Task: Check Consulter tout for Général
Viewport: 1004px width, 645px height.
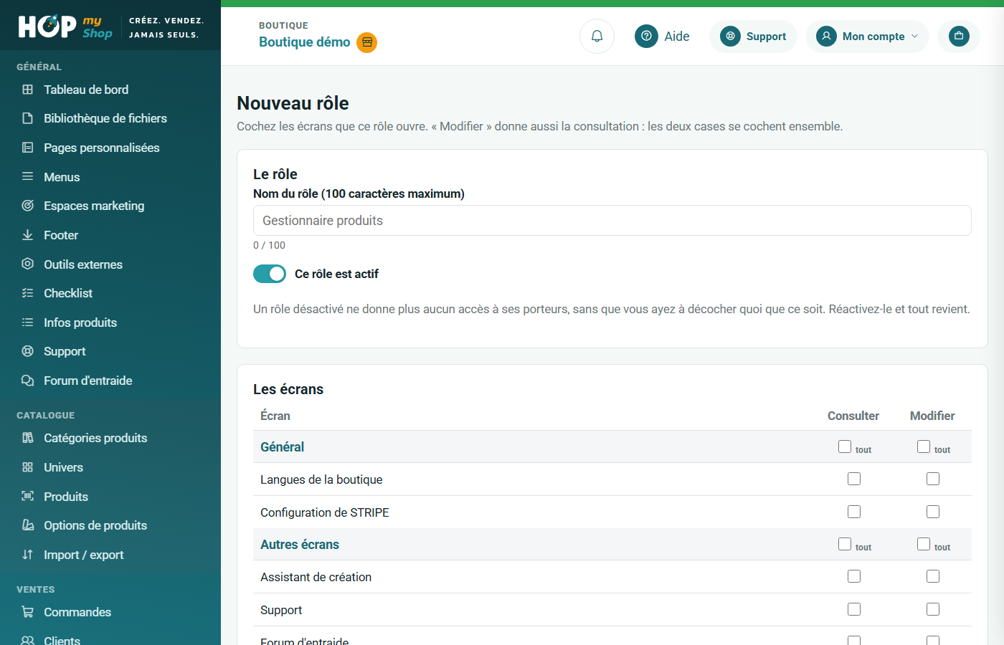Action: pyautogui.click(x=845, y=446)
